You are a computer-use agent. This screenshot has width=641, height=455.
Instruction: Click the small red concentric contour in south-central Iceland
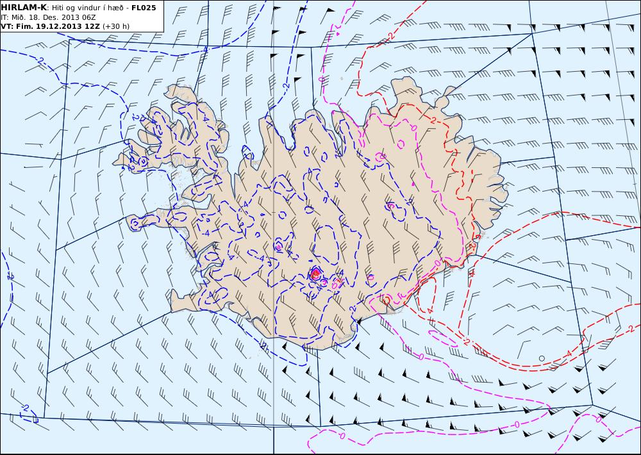315,273
